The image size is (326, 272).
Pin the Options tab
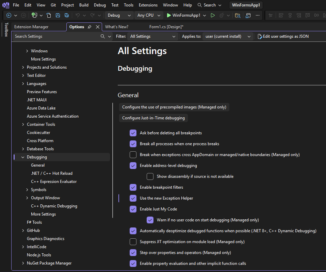point(89,27)
